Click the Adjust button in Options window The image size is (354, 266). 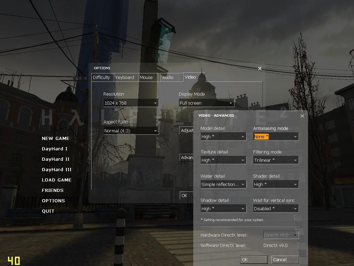coord(186,131)
